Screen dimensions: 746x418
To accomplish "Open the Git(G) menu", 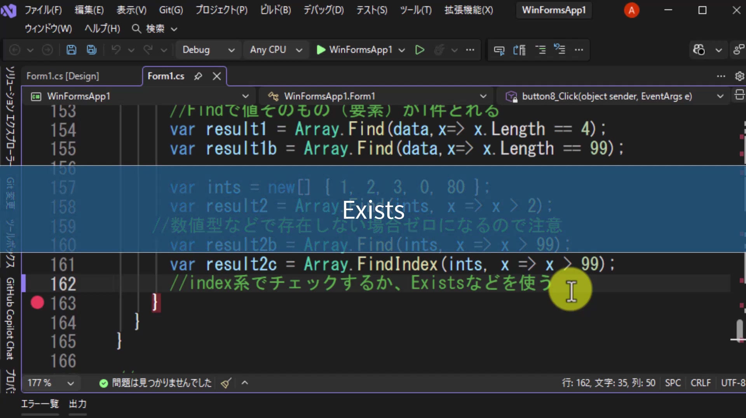I will 171,10.
